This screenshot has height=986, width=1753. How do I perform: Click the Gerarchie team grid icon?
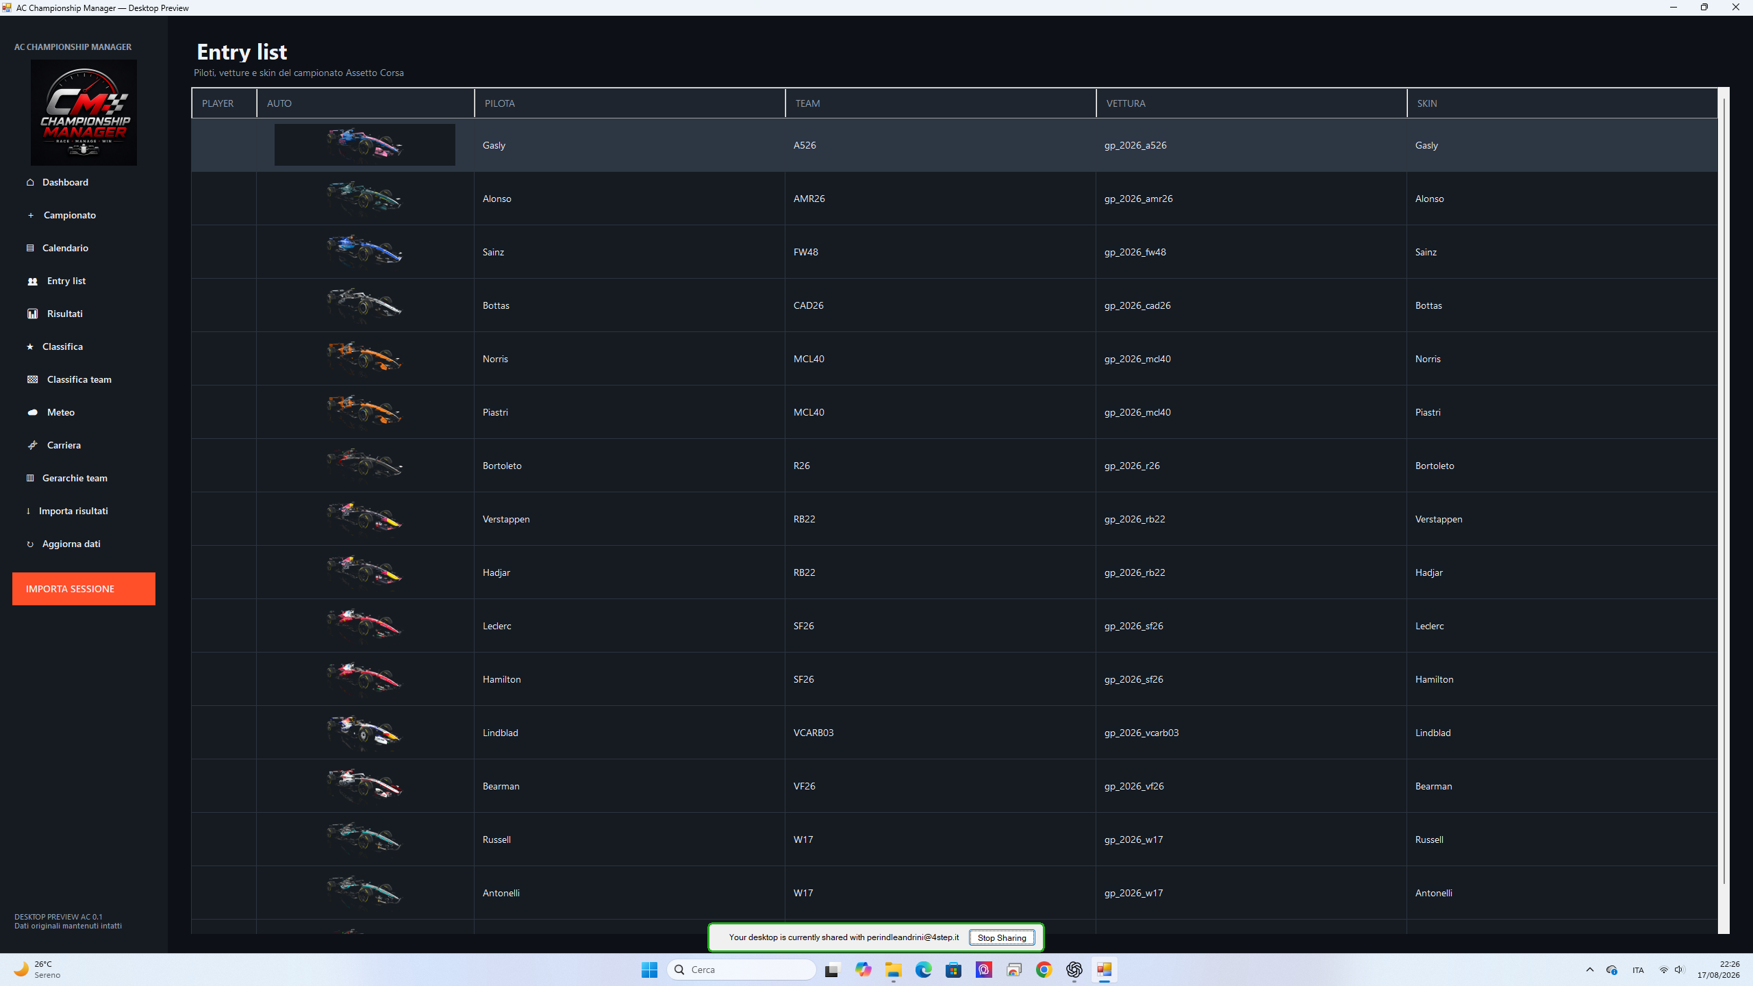30,478
